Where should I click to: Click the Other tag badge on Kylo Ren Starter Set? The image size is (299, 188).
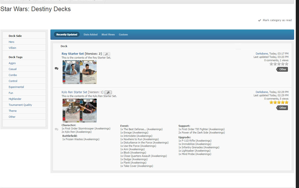(x=282, y=108)
